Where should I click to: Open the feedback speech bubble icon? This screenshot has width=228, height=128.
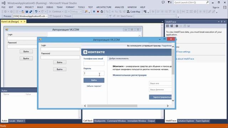pos(163,2)
